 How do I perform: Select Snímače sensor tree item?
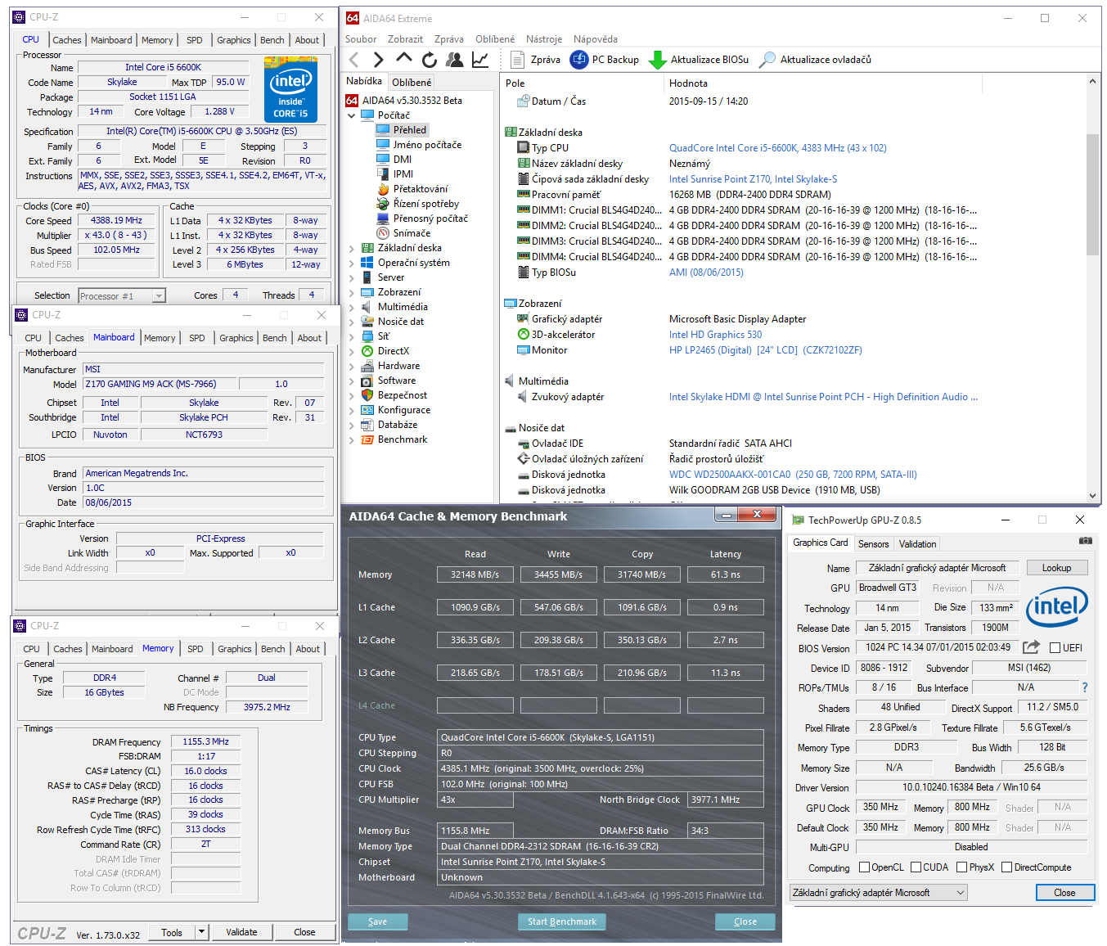pyautogui.click(x=403, y=233)
